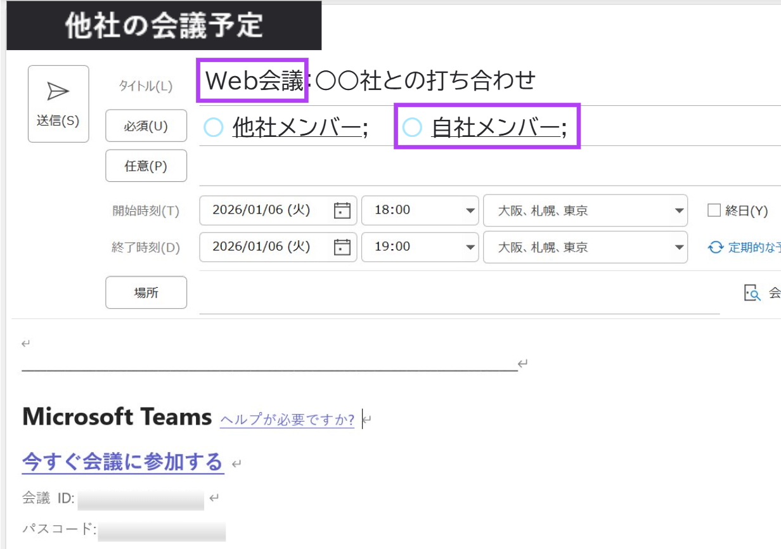Screen dimensions: 781x549
Task: Click presence circle beside 他社メンバー
Action: tap(214, 127)
